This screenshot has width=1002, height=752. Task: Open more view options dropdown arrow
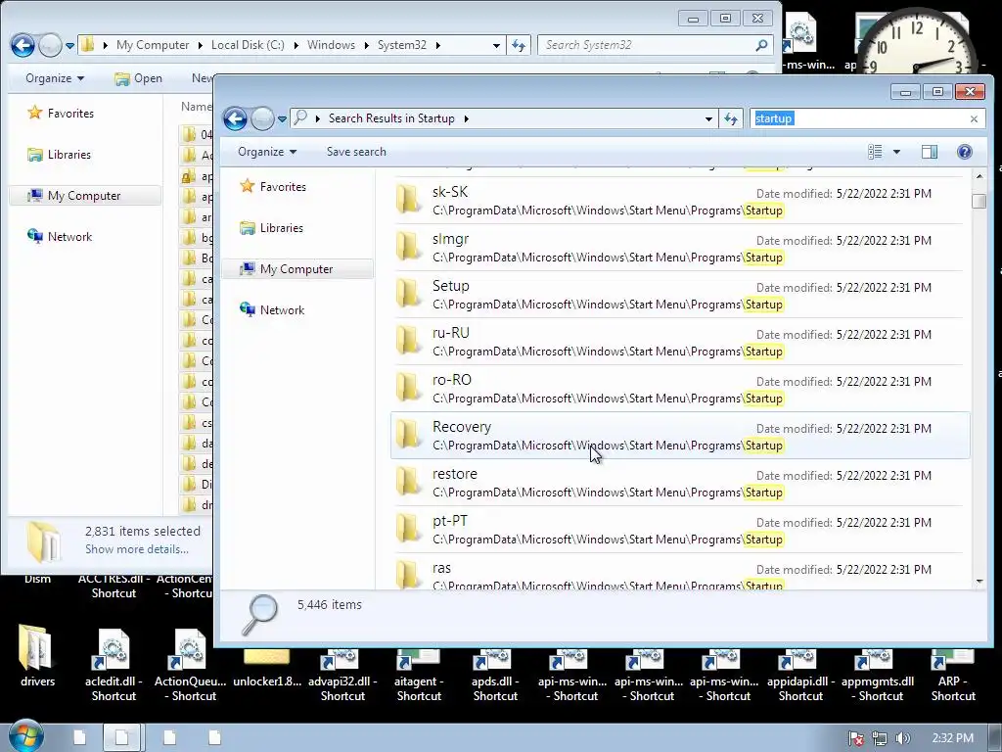pyautogui.click(x=896, y=152)
